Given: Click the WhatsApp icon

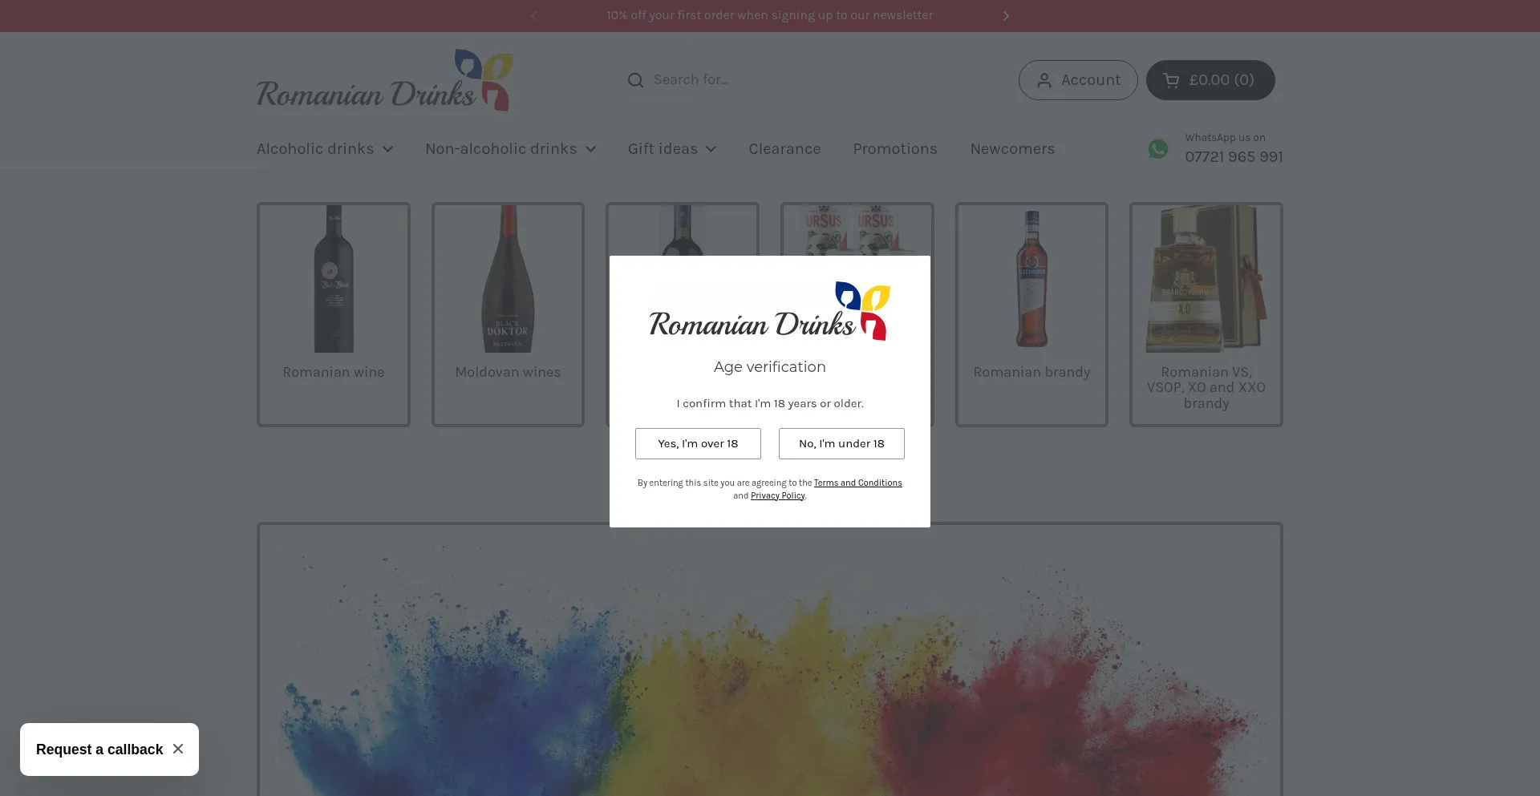Looking at the screenshot, I should click(x=1157, y=148).
